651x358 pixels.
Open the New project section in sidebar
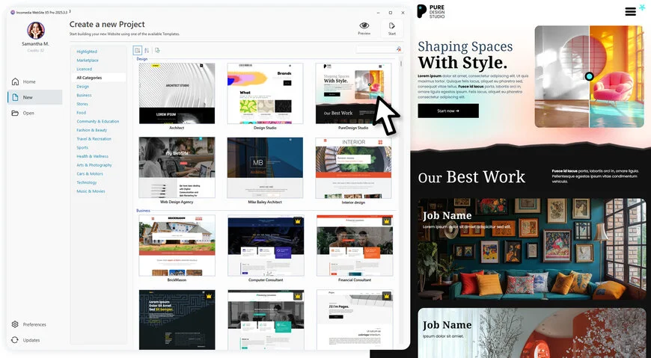pyautogui.click(x=35, y=97)
